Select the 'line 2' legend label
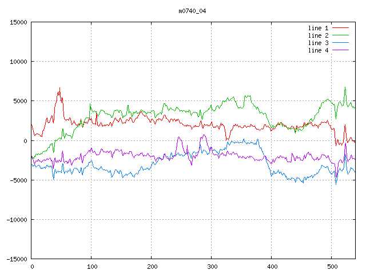Screen dimensions: 366x274 click(x=318, y=35)
